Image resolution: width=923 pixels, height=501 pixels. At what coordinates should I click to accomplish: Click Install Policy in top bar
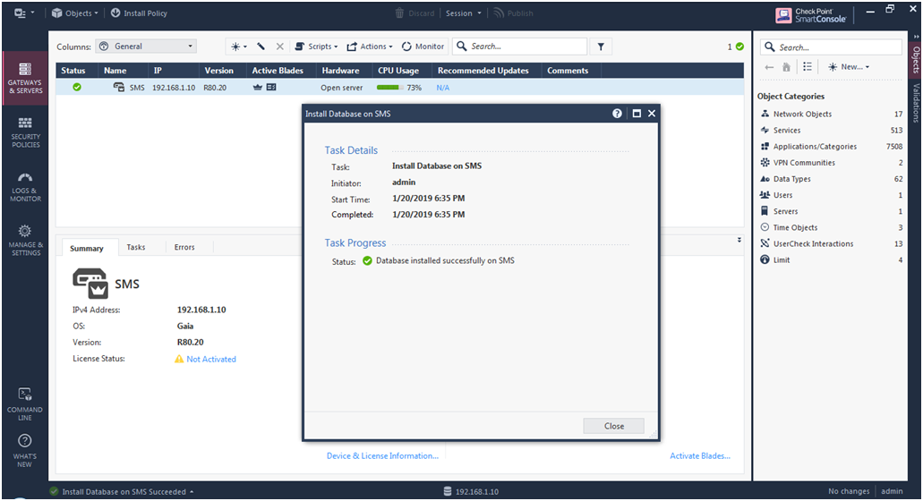click(x=139, y=13)
